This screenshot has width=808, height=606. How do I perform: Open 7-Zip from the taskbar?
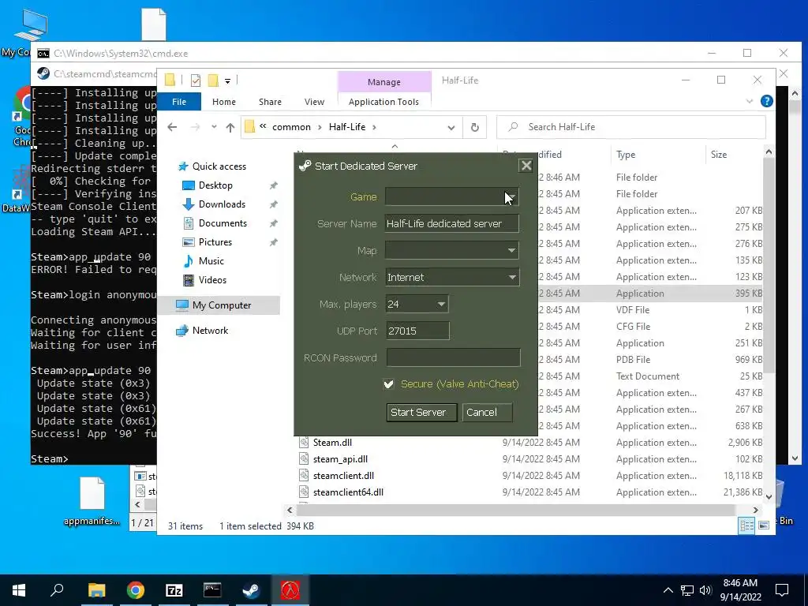tap(174, 590)
